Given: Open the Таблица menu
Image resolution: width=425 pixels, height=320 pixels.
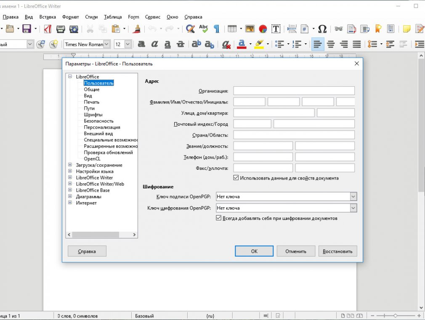Looking at the screenshot, I should pos(113,17).
